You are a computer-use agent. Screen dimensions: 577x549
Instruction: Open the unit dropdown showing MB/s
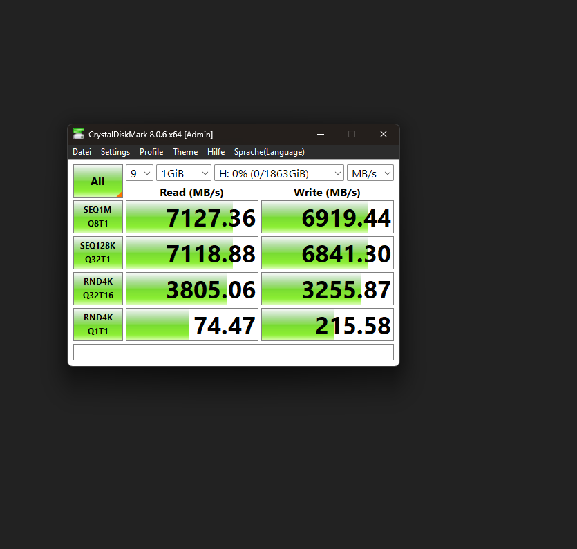click(370, 173)
